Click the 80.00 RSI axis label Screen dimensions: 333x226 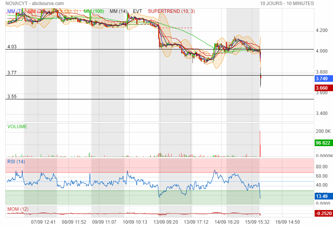pos(322,167)
